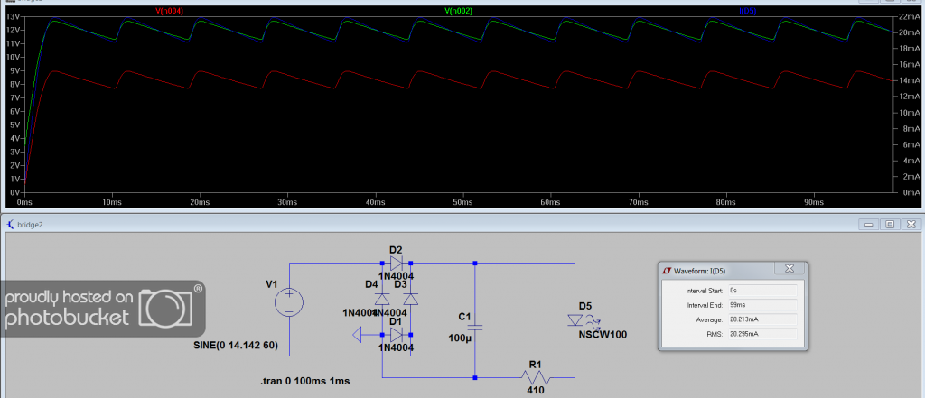Viewport: 925px width, 398px height.
Task: Click the R1 resistor symbol
Action: (535, 376)
